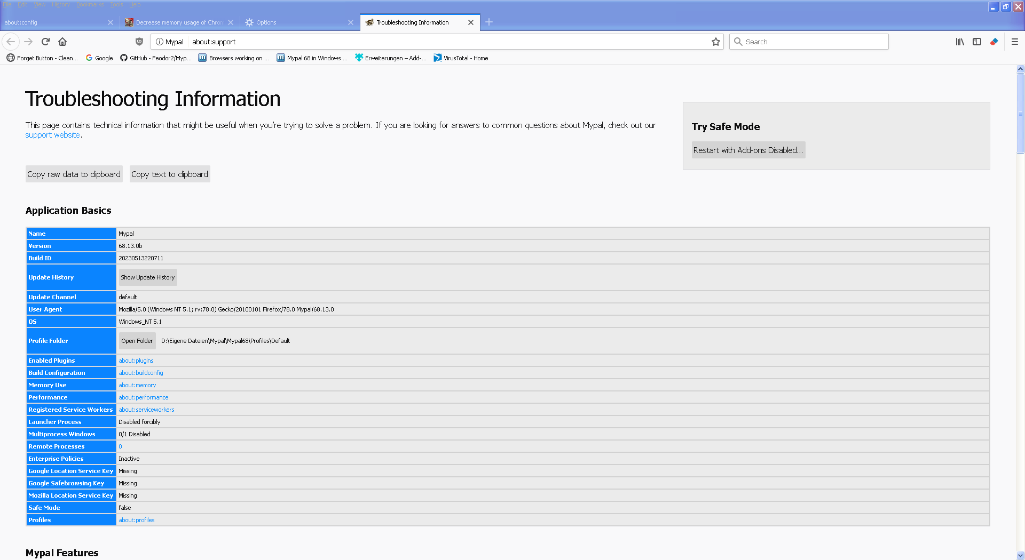Open VirusTotal Home bookmark
1025x560 pixels.
461,58
